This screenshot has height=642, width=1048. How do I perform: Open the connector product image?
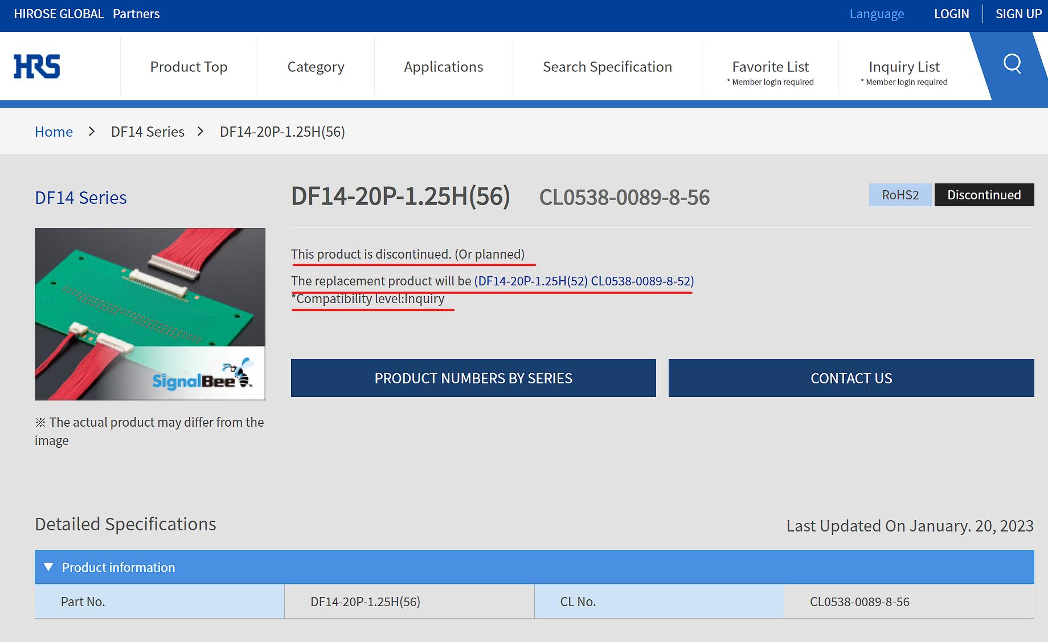[x=150, y=314]
